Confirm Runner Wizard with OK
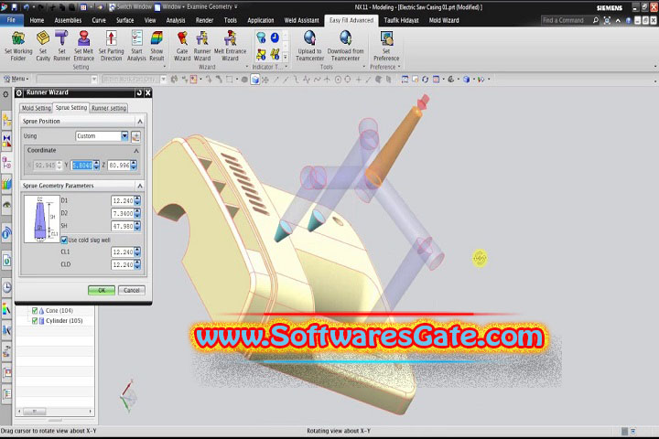Screen dimensions: 659x439 tap(102, 290)
